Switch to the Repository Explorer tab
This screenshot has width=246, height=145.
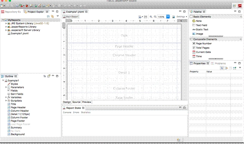coord(11,12)
